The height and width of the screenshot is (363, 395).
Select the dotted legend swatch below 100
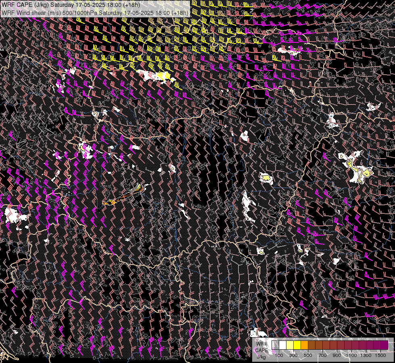coord(275,345)
